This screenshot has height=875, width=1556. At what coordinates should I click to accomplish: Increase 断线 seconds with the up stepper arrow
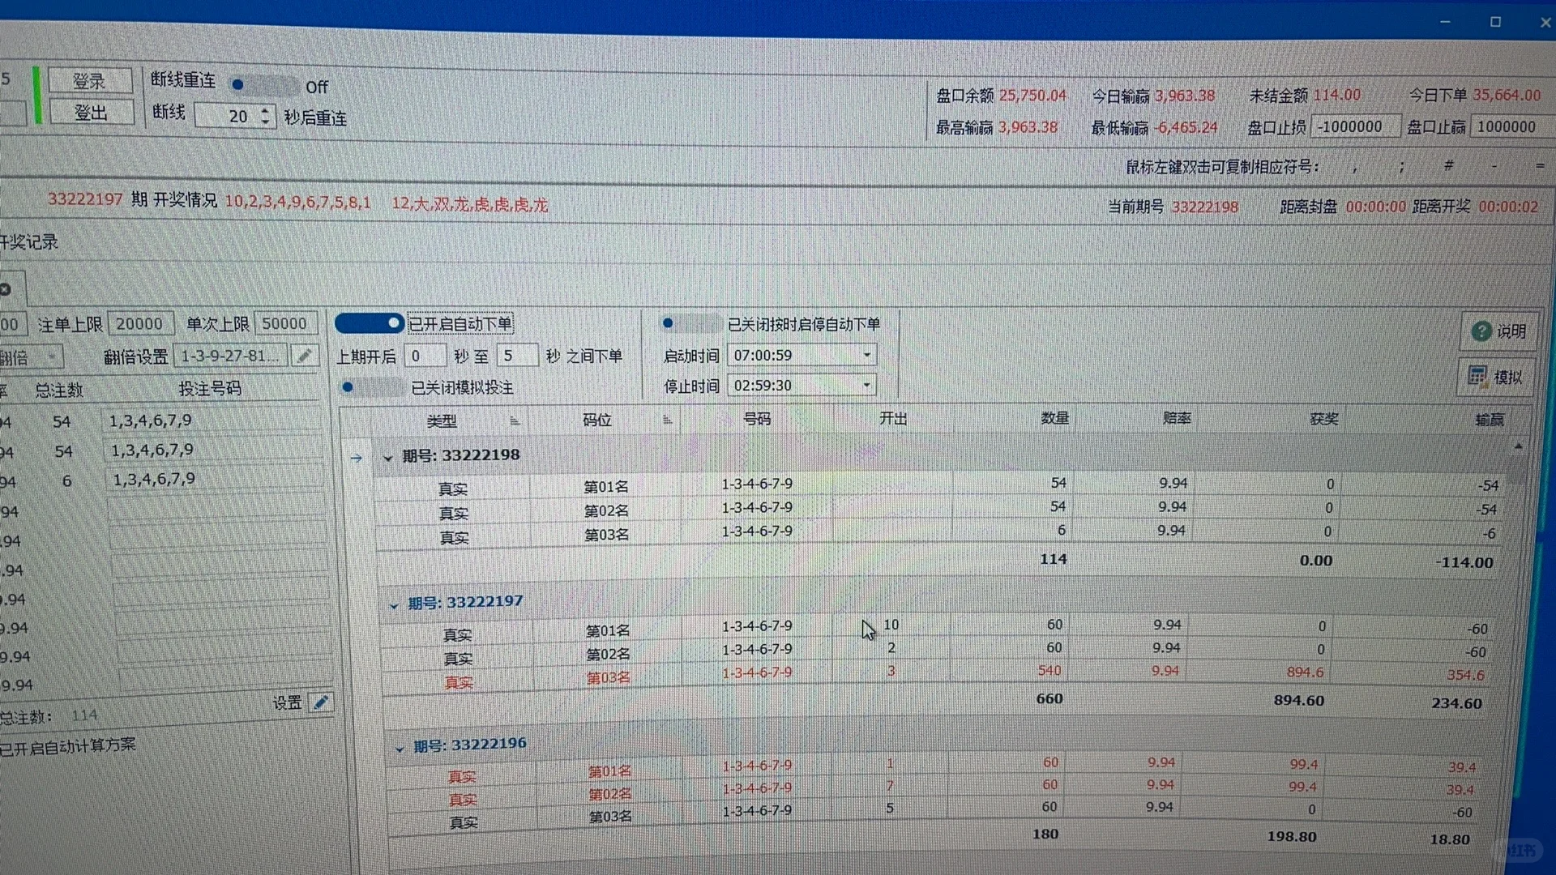pyautogui.click(x=264, y=111)
